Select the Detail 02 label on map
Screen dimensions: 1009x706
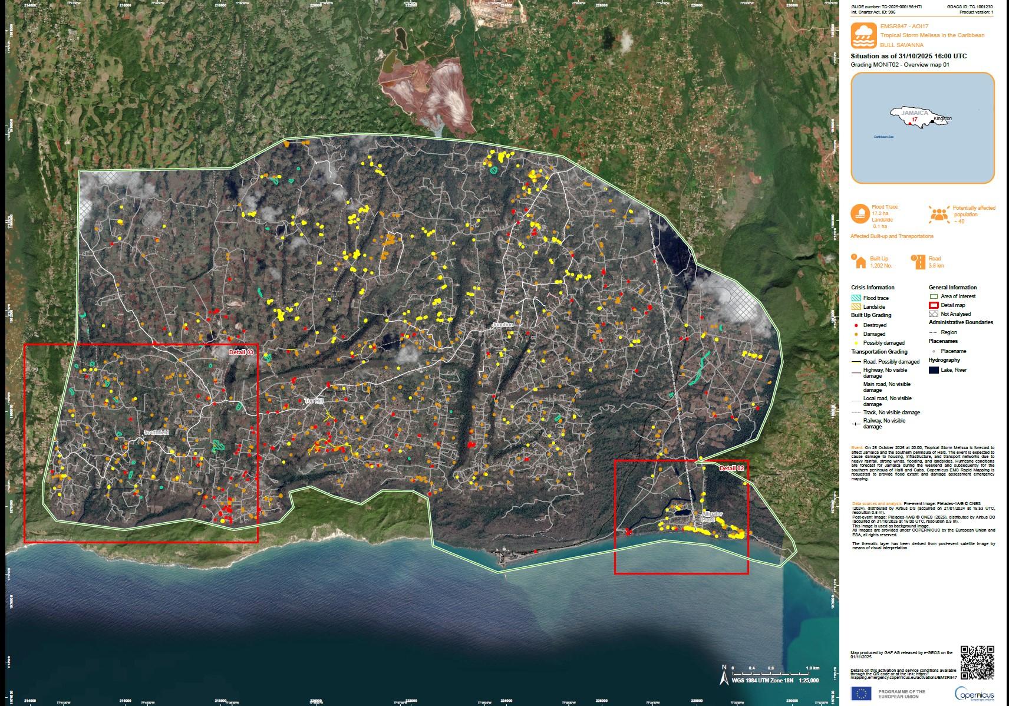[731, 468]
